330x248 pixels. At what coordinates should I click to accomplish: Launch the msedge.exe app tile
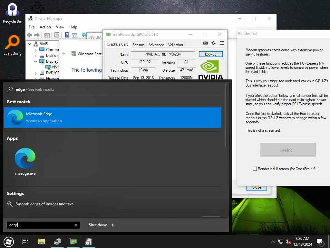pyautogui.click(x=25, y=162)
